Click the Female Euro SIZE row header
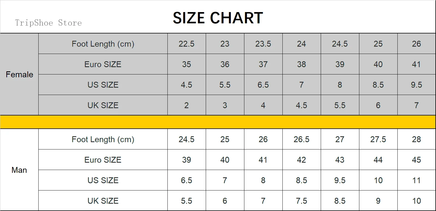This screenshot has width=436, height=211. [x=103, y=64]
